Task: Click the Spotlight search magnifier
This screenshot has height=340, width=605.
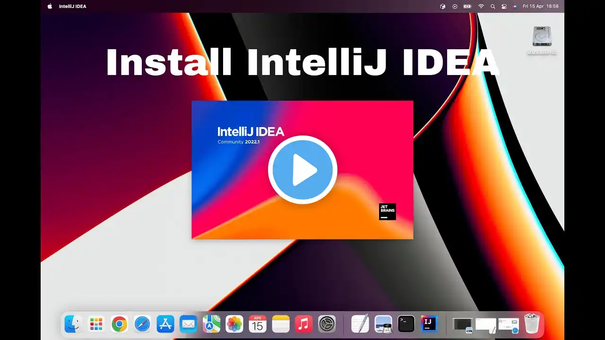Action: coord(493,7)
